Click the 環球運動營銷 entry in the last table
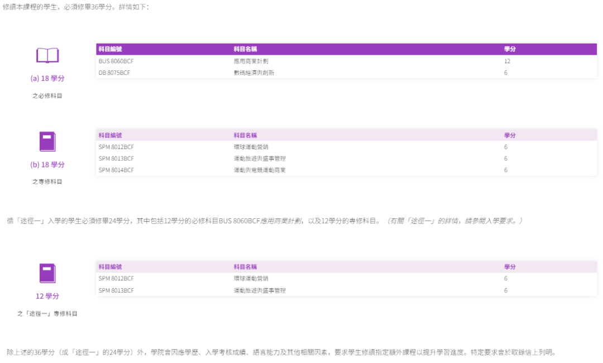 click(251, 278)
